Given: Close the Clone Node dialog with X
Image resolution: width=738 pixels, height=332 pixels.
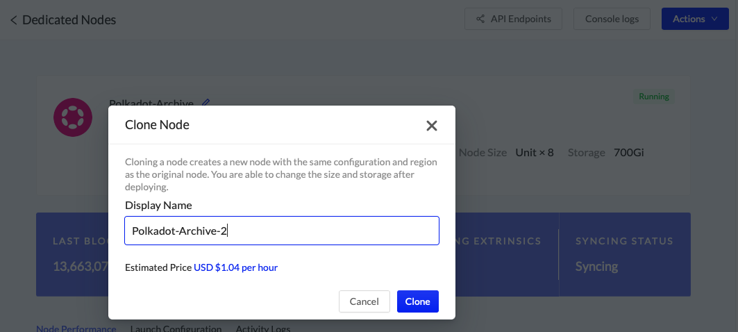Looking at the screenshot, I should [431, 126].
